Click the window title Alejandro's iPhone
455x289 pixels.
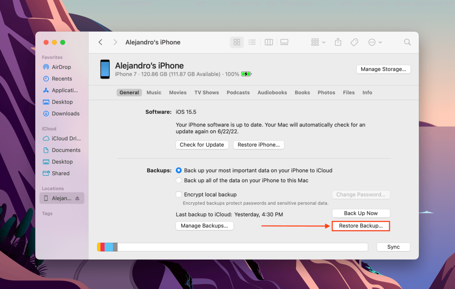(153, 42)
